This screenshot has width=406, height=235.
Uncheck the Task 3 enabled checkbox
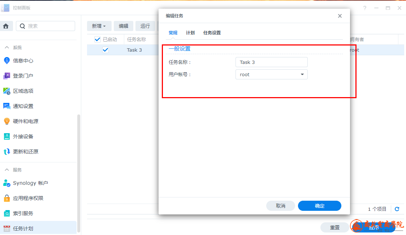coord(105,50)
